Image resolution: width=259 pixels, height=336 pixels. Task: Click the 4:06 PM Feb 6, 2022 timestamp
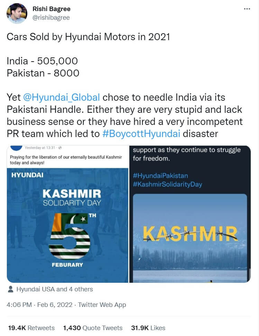point(40,305)
